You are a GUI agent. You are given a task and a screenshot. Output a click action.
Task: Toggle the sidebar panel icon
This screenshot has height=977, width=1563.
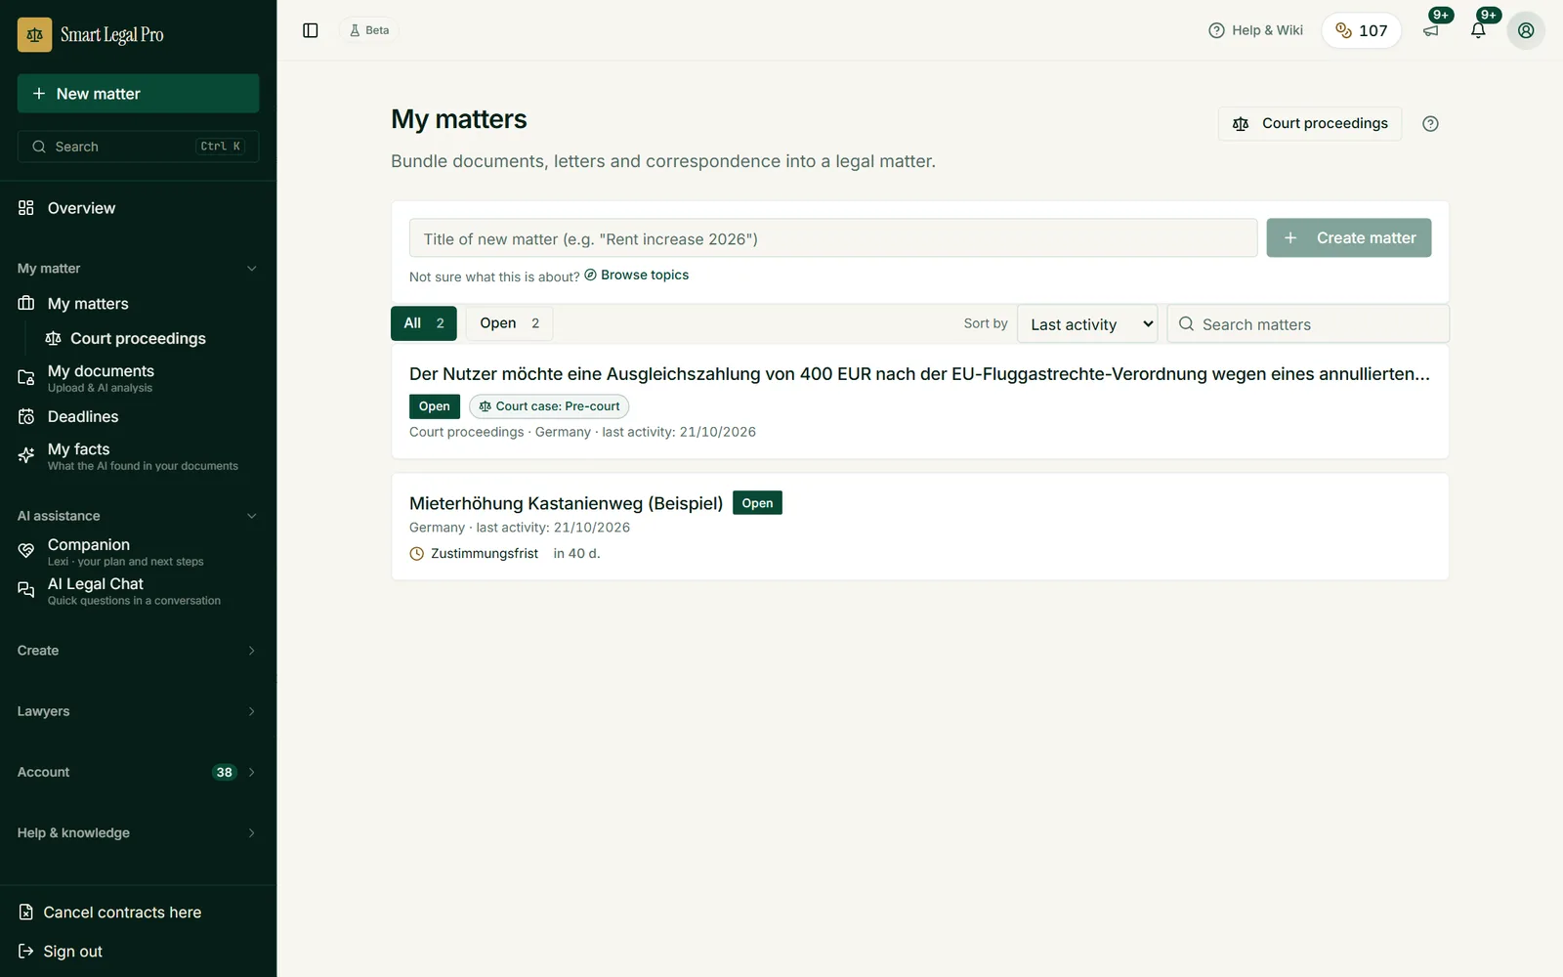click(x=311, y=30)
